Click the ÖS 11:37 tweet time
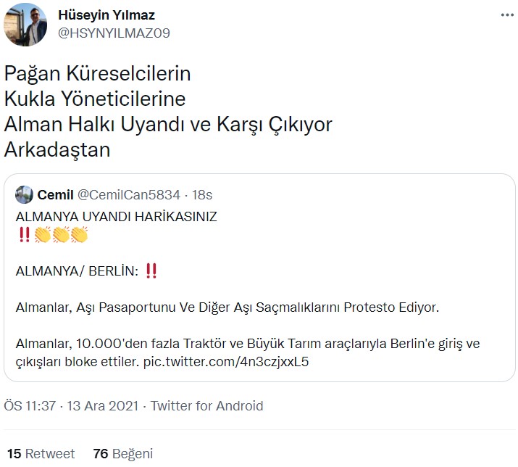518x467 pixels. tap(30, 406)
